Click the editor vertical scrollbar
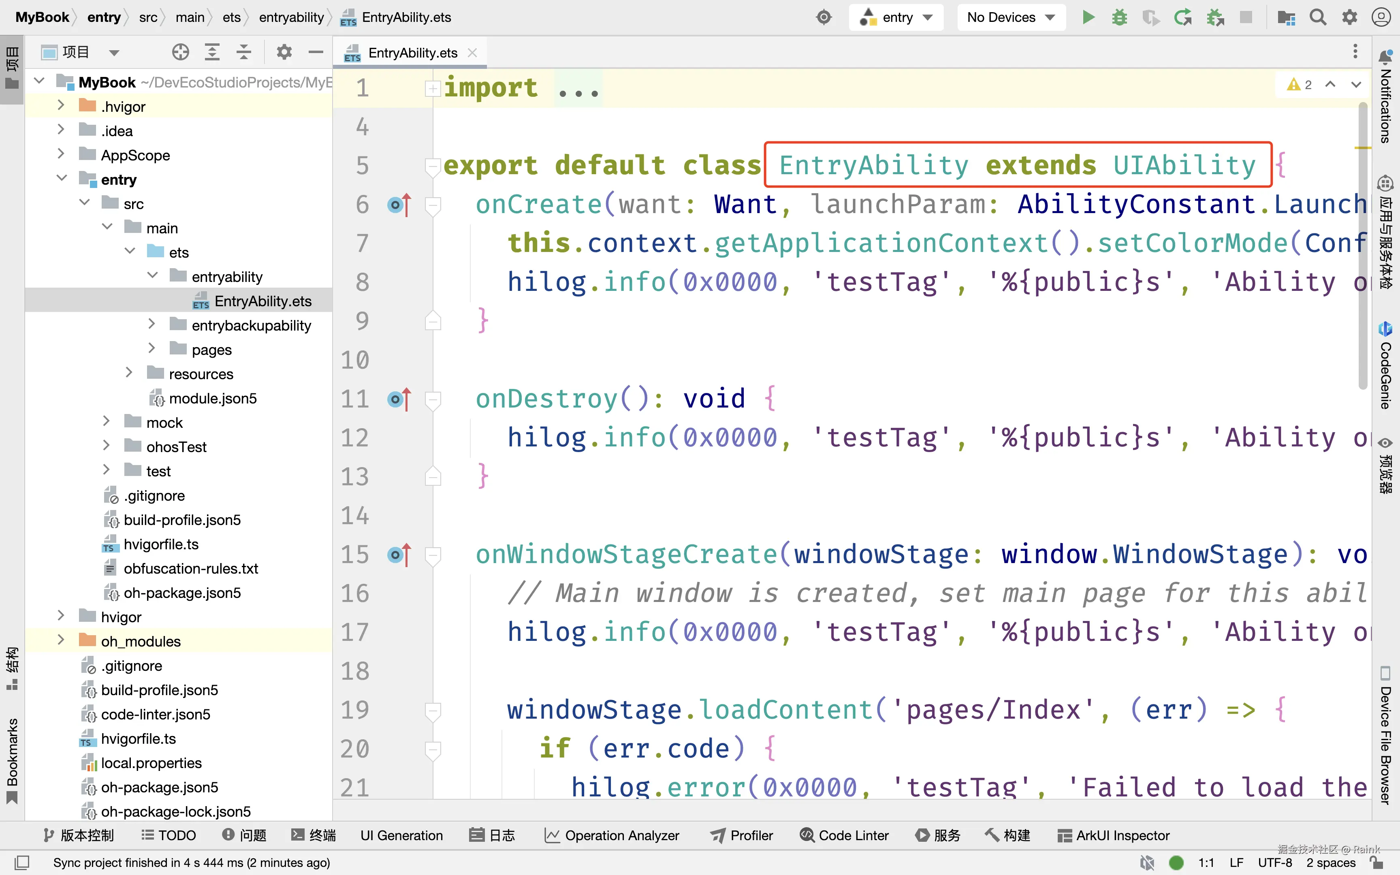The image size is (1400, 875). (x=1363, y=243)
